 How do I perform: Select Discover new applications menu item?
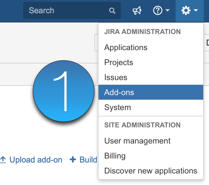point(151,171)
